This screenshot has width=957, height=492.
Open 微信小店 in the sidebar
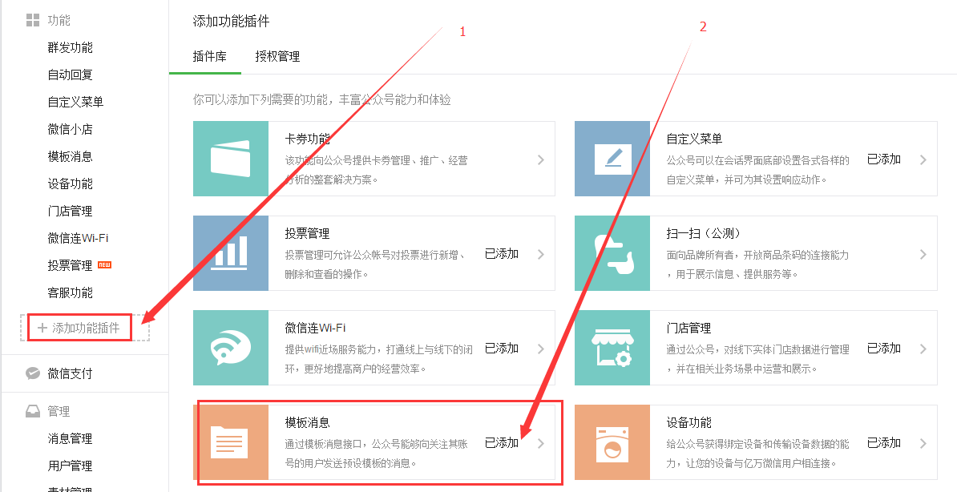[x=71, y=129]
